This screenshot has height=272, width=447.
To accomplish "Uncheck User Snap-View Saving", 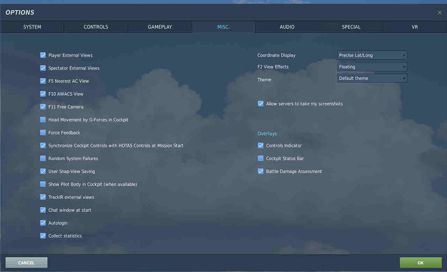I will click(x=43, y=171).
